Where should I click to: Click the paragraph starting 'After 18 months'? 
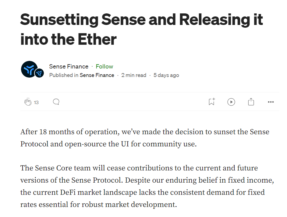[145, 138]
